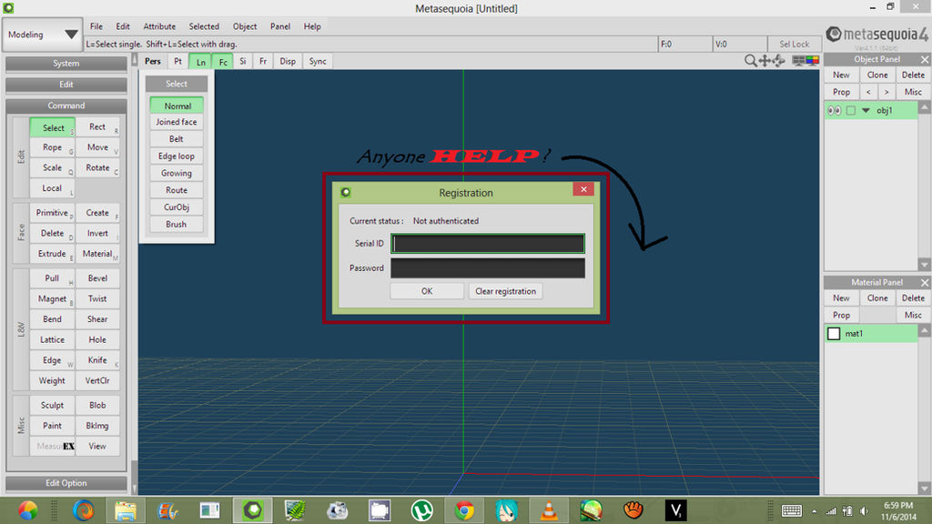Open the Modeling mode dropdown

(44, 35)
